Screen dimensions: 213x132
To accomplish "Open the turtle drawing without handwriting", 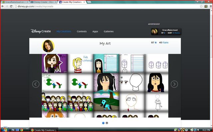I will (81, 83).
